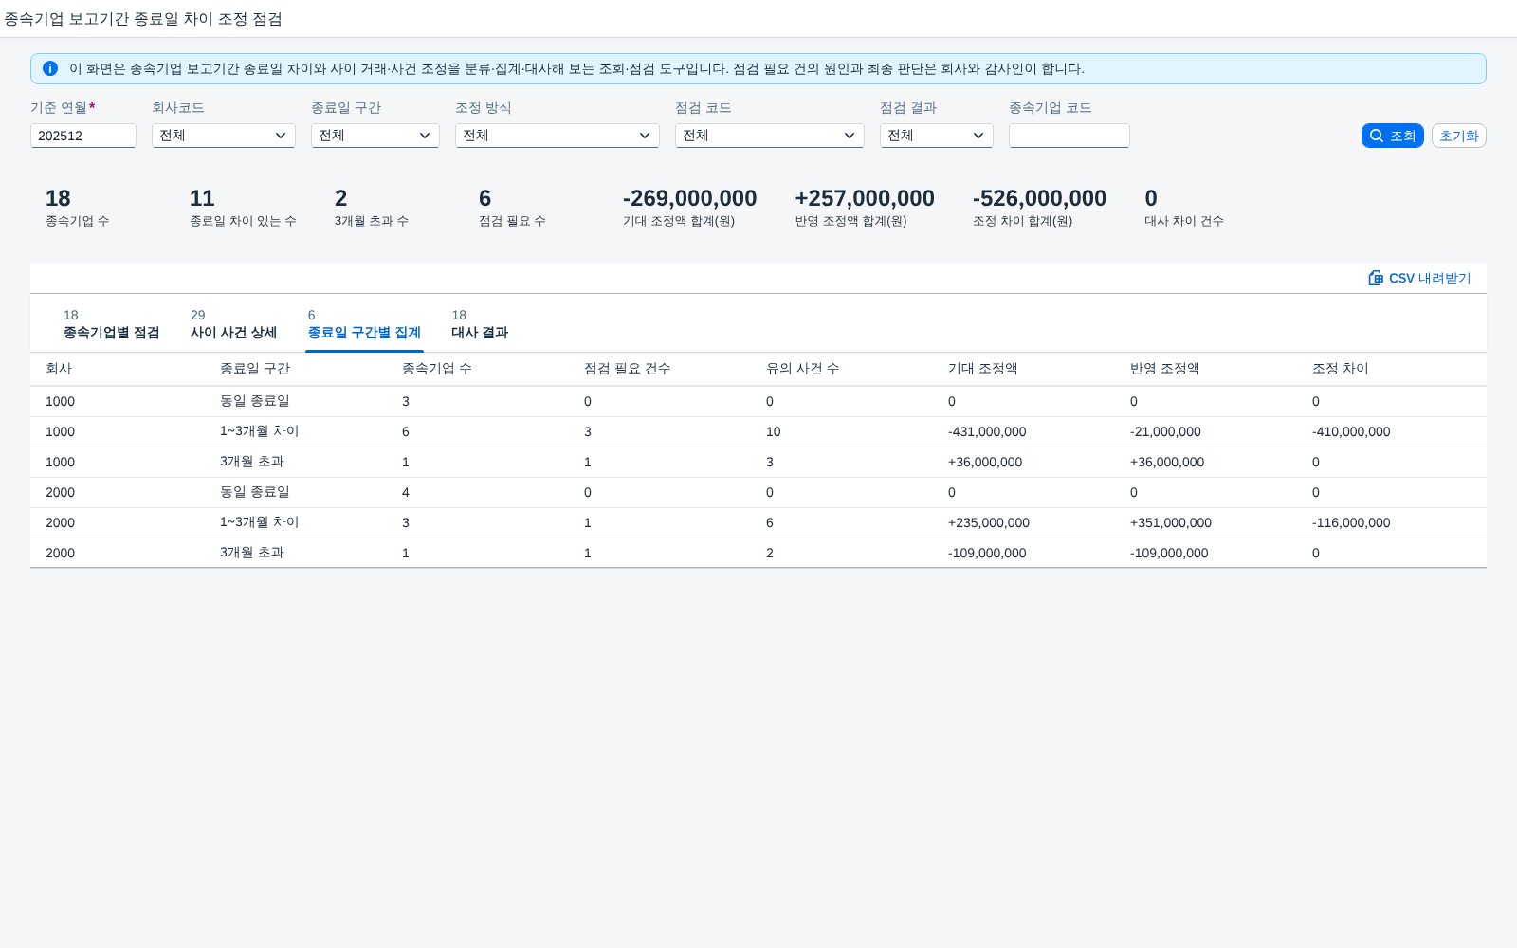Focus the 기준 연월 input field
This screenshot has width=1517, height=948.
pyautogui.click(x=83, y=136)
